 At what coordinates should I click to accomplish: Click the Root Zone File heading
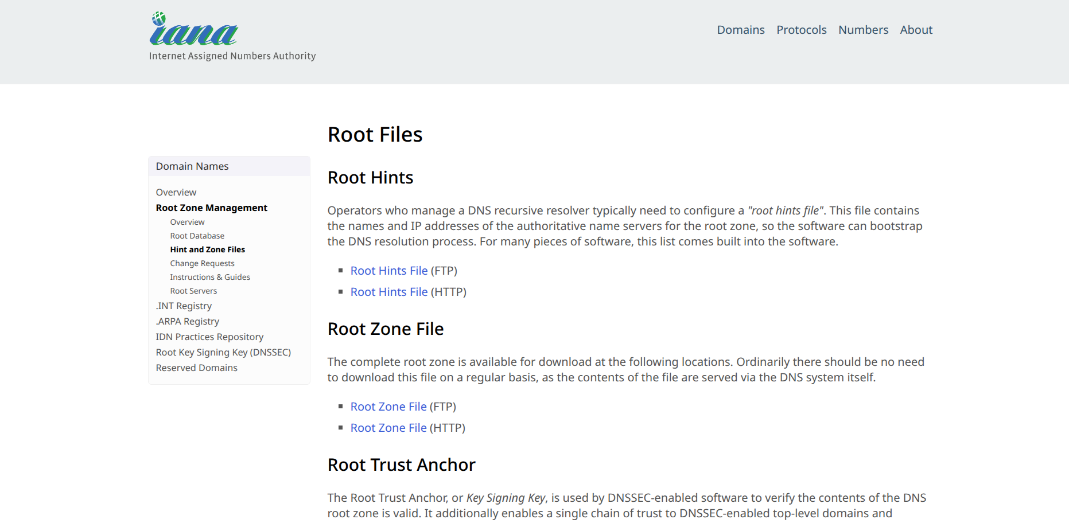pos(386,329)
